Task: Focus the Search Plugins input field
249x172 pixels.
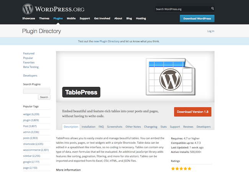Action: click(x=37, y=91)
